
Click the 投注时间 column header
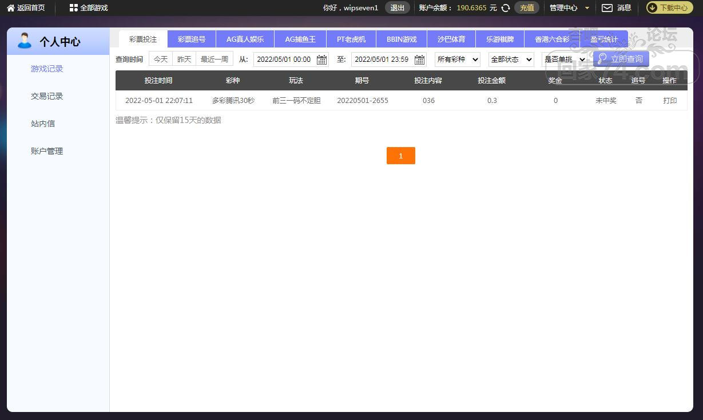(158, 80)
